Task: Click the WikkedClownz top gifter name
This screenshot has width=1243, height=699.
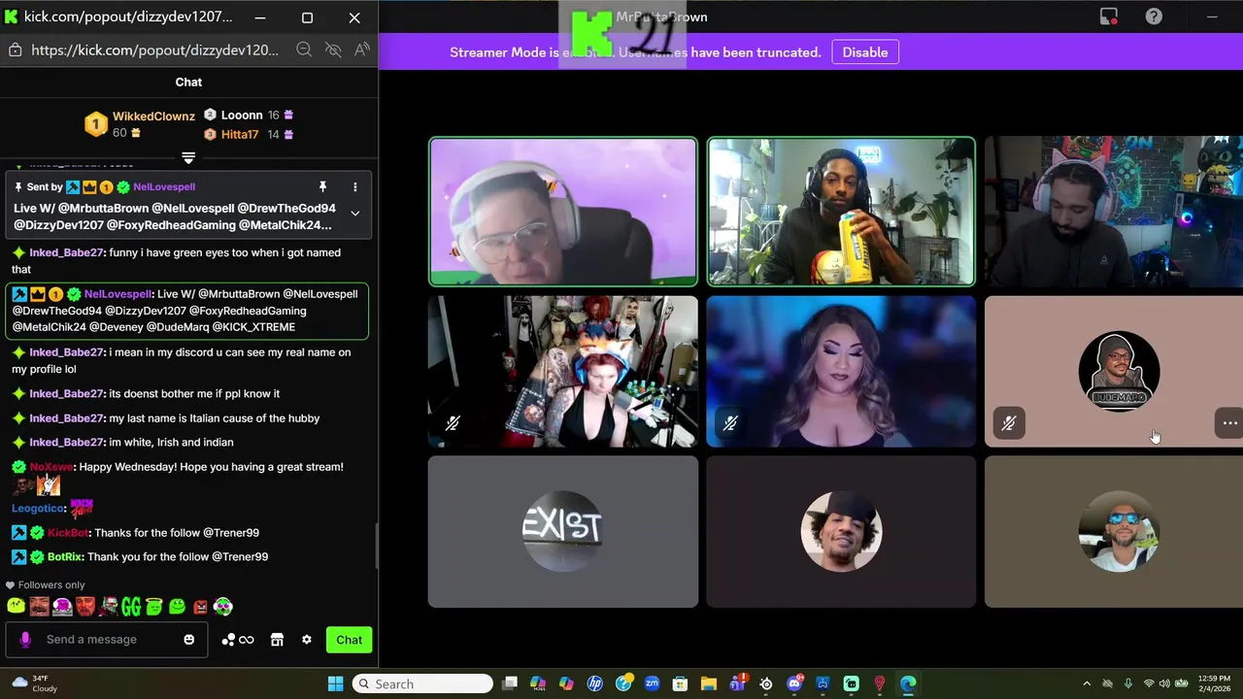Action: [153, 116]
